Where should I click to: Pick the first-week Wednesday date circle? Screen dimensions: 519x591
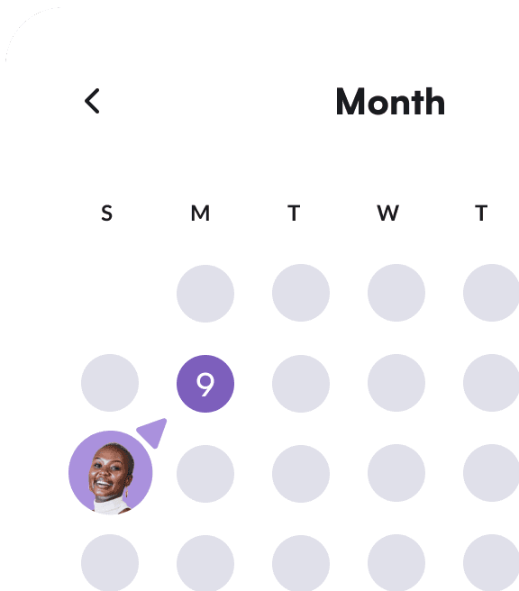396,293
